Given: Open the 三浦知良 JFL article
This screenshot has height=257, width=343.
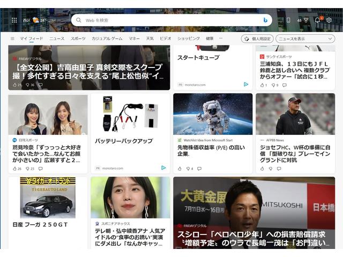Looking at the screenshot, I should (295, 70).
